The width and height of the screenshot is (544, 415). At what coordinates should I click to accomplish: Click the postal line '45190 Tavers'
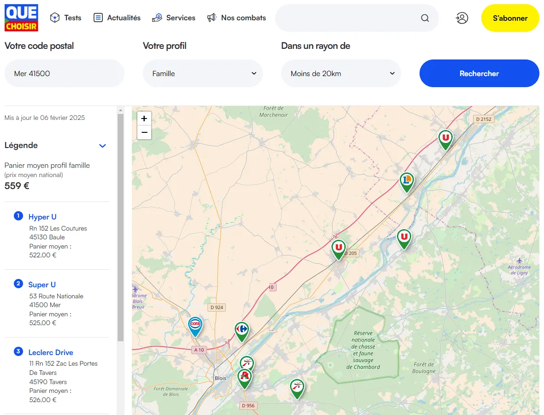tap(48, 382)
